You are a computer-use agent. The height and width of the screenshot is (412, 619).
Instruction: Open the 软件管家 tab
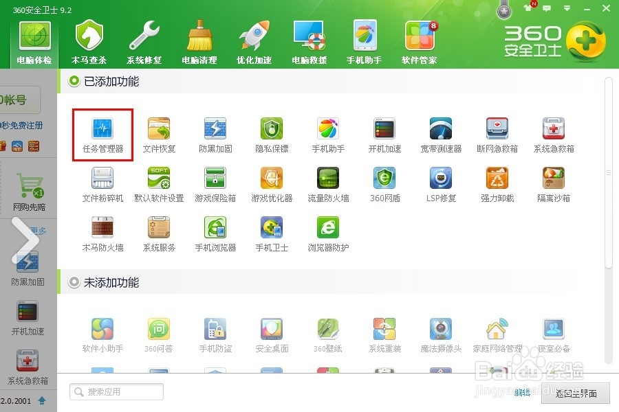420,43
